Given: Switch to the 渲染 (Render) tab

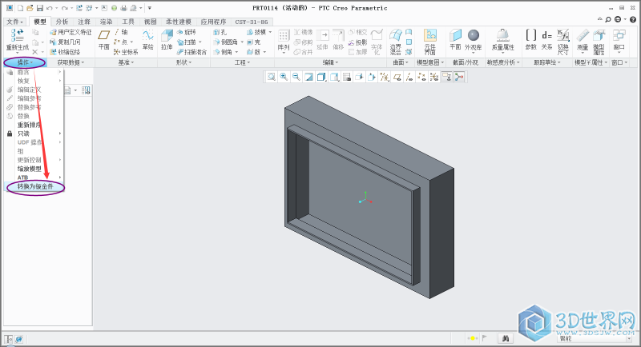Looking at the screenshot, I should click(x=106, y=22).
